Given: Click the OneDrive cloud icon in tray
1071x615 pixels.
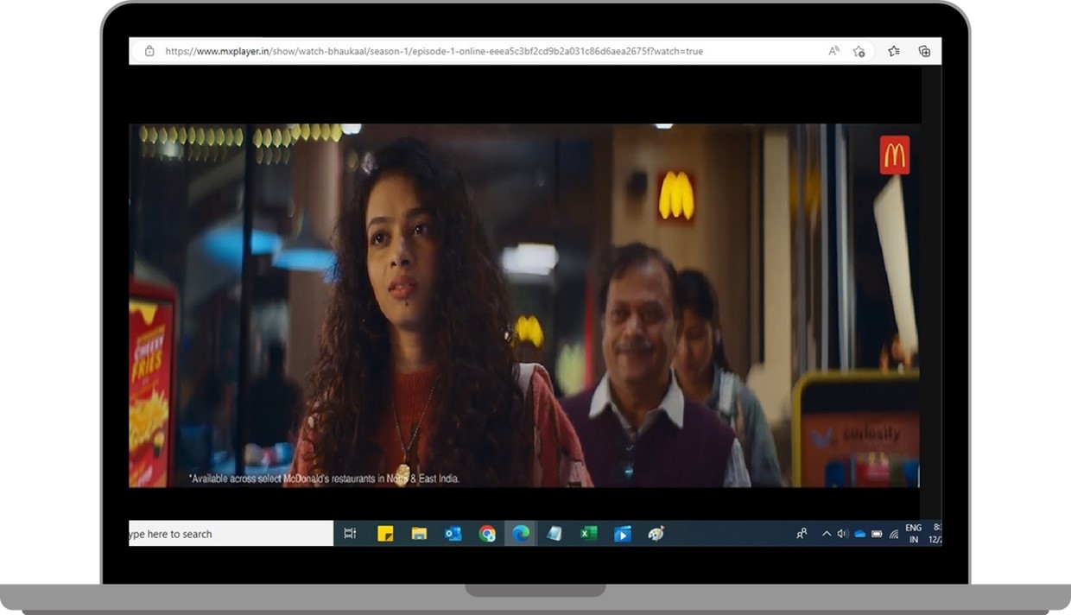Looking at the screenshot, I should [859, 534].
